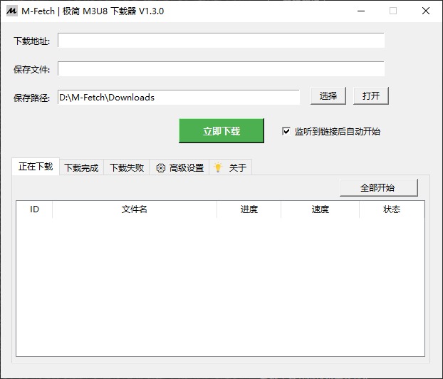Screen dimensions: 443x379
Task: Click the lightbulb icon on 关于 tab
Action: (x=218, y=167)
